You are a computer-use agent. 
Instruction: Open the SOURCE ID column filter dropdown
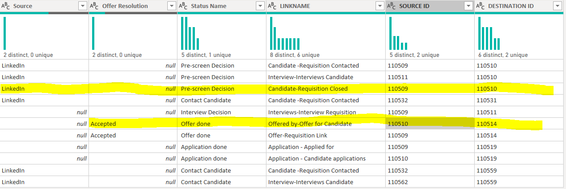tap(468, 6)
